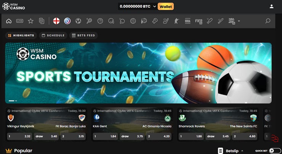
Task: Open my bets history icon
Action: (42, 21)
